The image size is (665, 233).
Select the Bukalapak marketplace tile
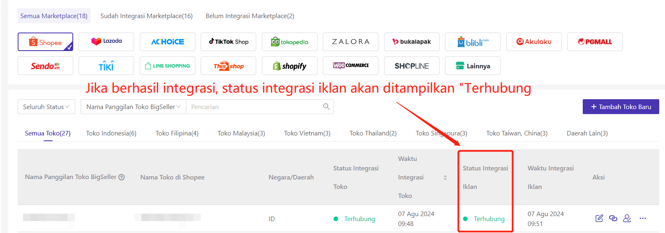tap(412, 42)
